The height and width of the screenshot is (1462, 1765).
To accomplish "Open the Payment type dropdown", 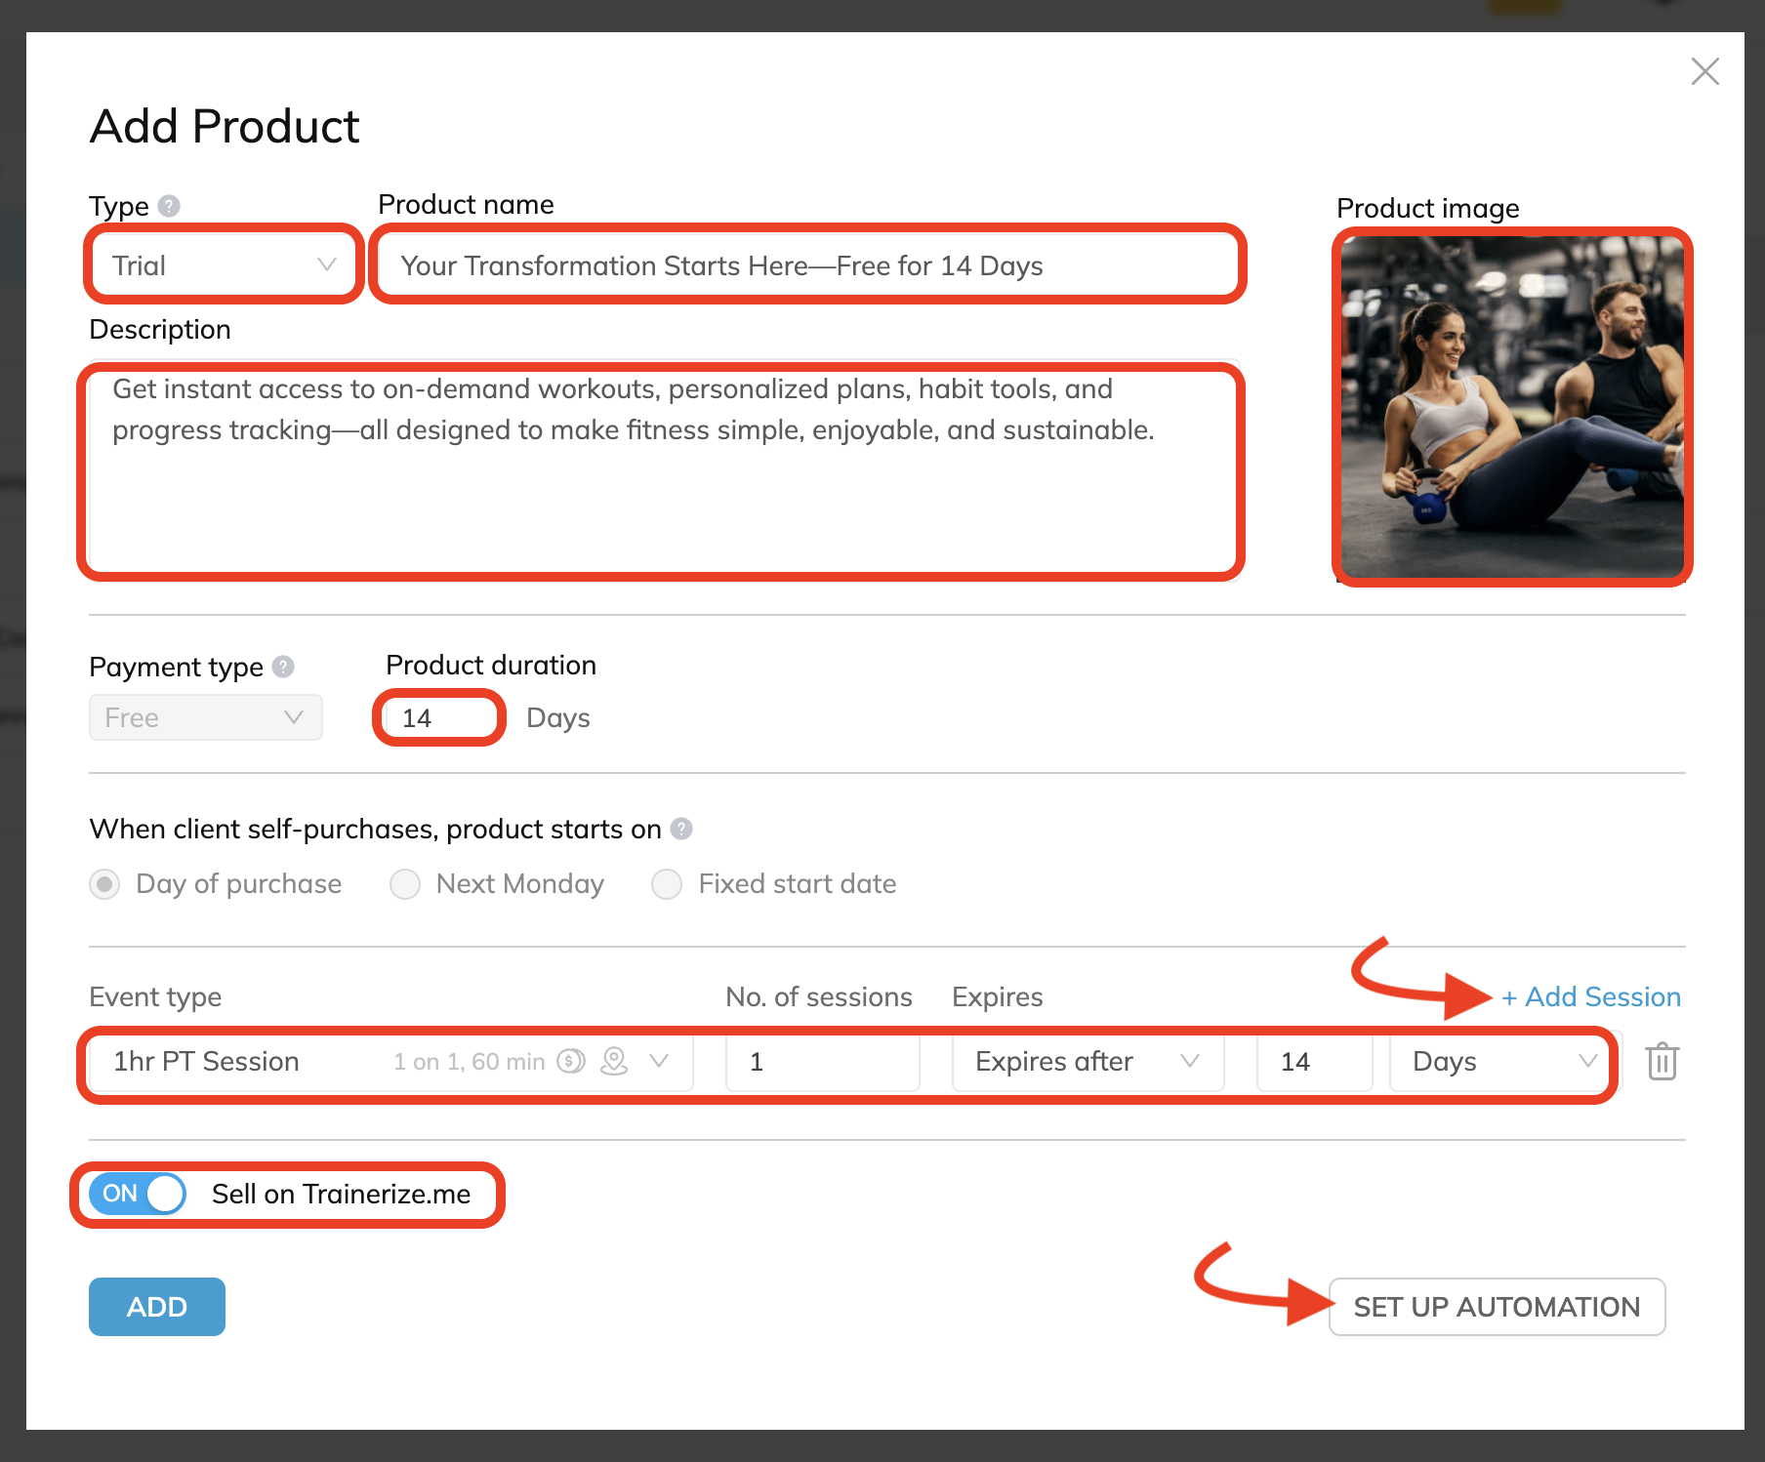I will 205,717.
